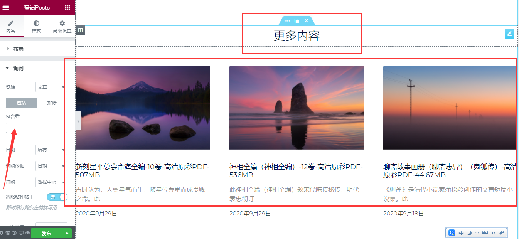519x239 pixels.
Task: Duplicate the section using the copy icon
Action: coord(297,21)
